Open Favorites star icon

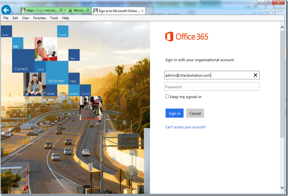(273, 10)
